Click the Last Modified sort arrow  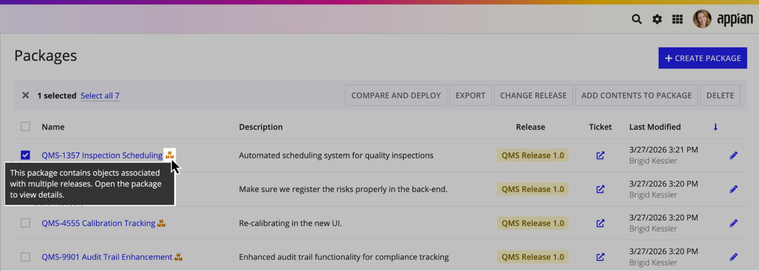pos(715,127)
